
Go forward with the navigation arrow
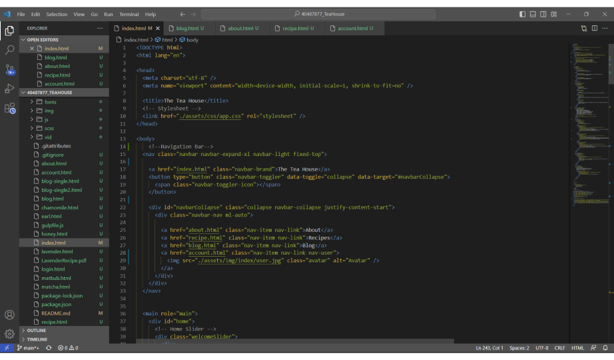point(193,14)
